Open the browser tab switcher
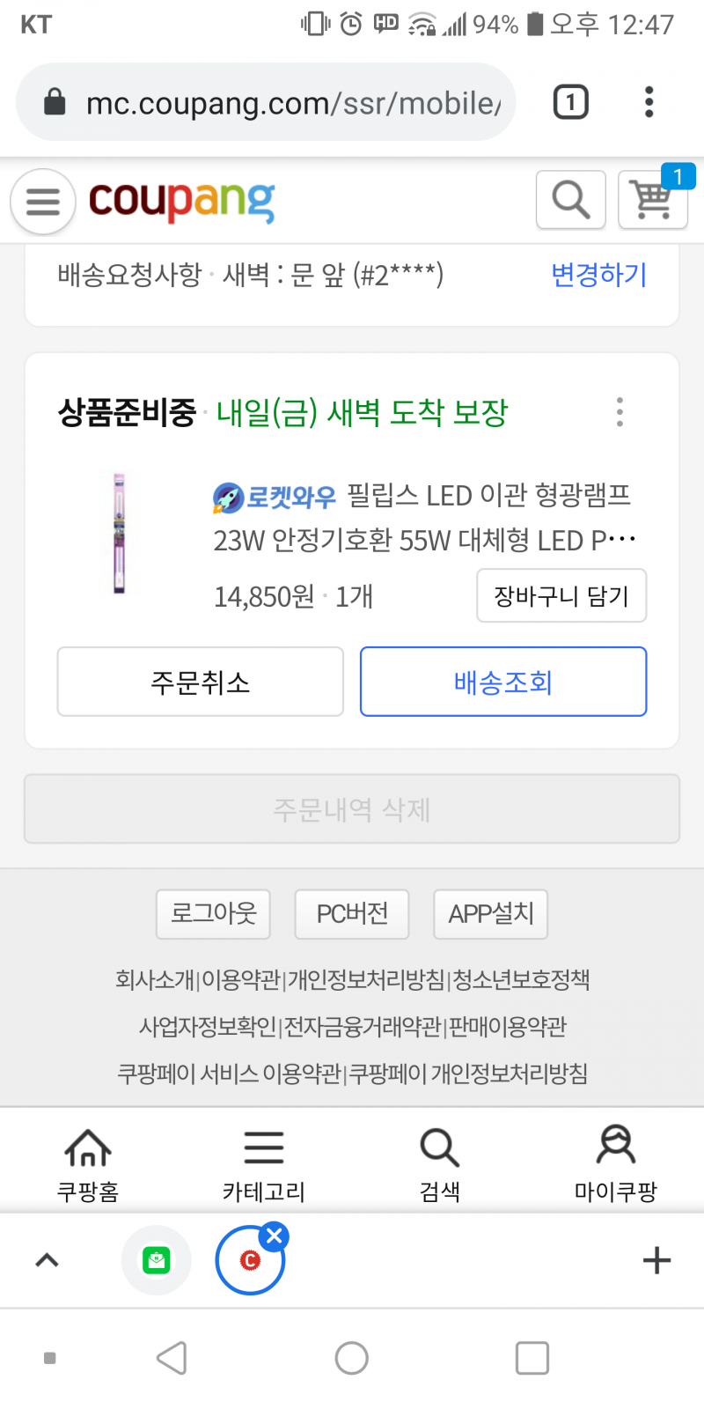 [570, 102]
